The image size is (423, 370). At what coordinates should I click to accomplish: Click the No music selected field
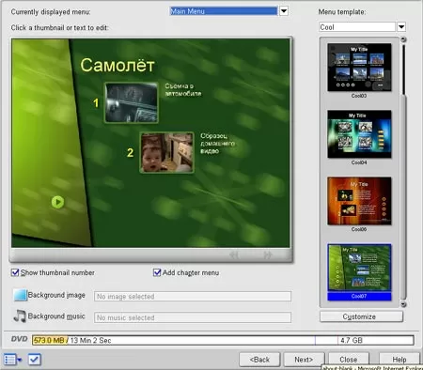pos(193,317)
